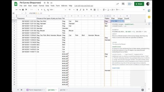The width and height of the screenshot is (164, 92).
Task: Click the Add sheet plus button
Action: tap(18, 90)
